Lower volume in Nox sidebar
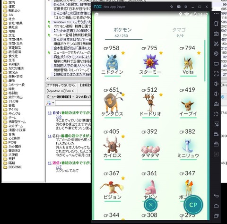 [216, 94]
